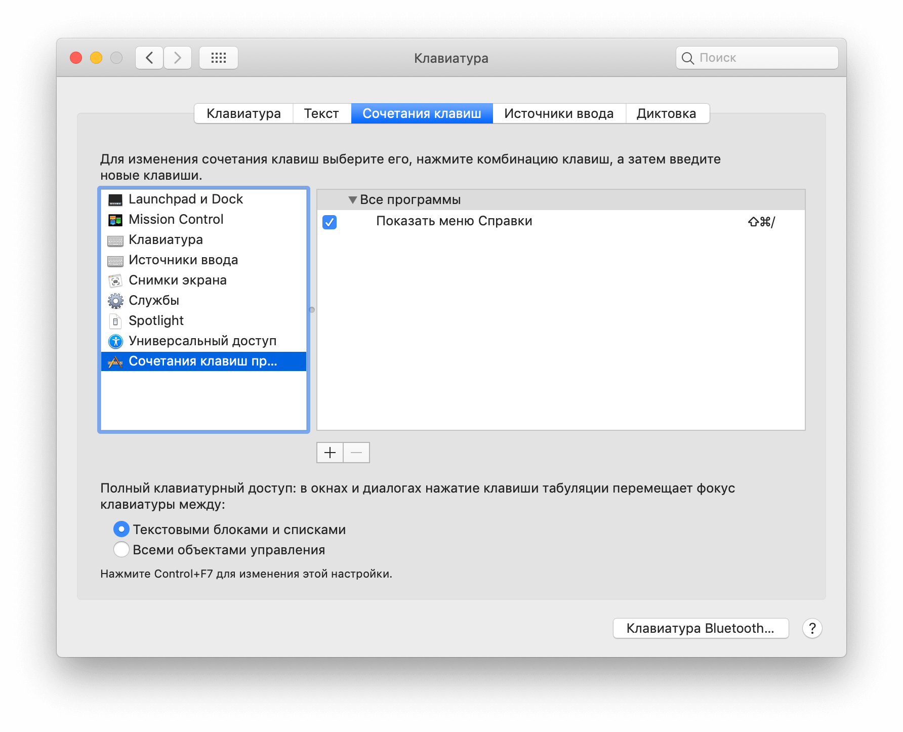Click the gear icon next to Службы
This screenshot has height=732, width=903.
(x=115, y=301)
